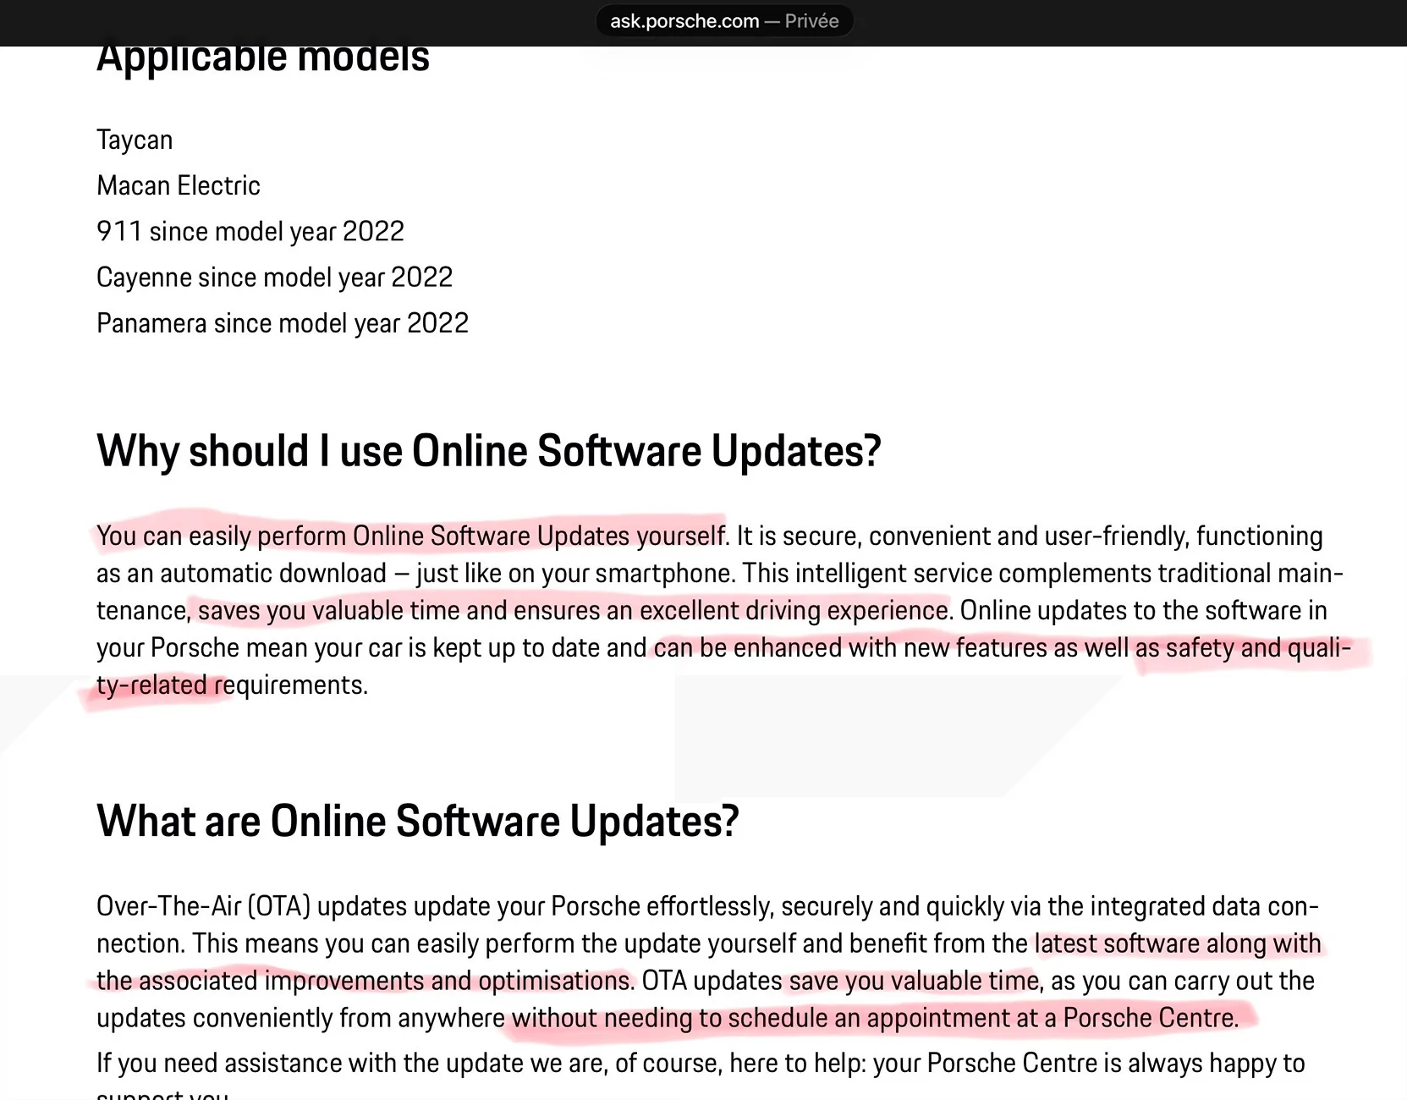Click the 'Privée' label in the address bar
The width and height of the screenshot is (1407, 1100).
811,21
